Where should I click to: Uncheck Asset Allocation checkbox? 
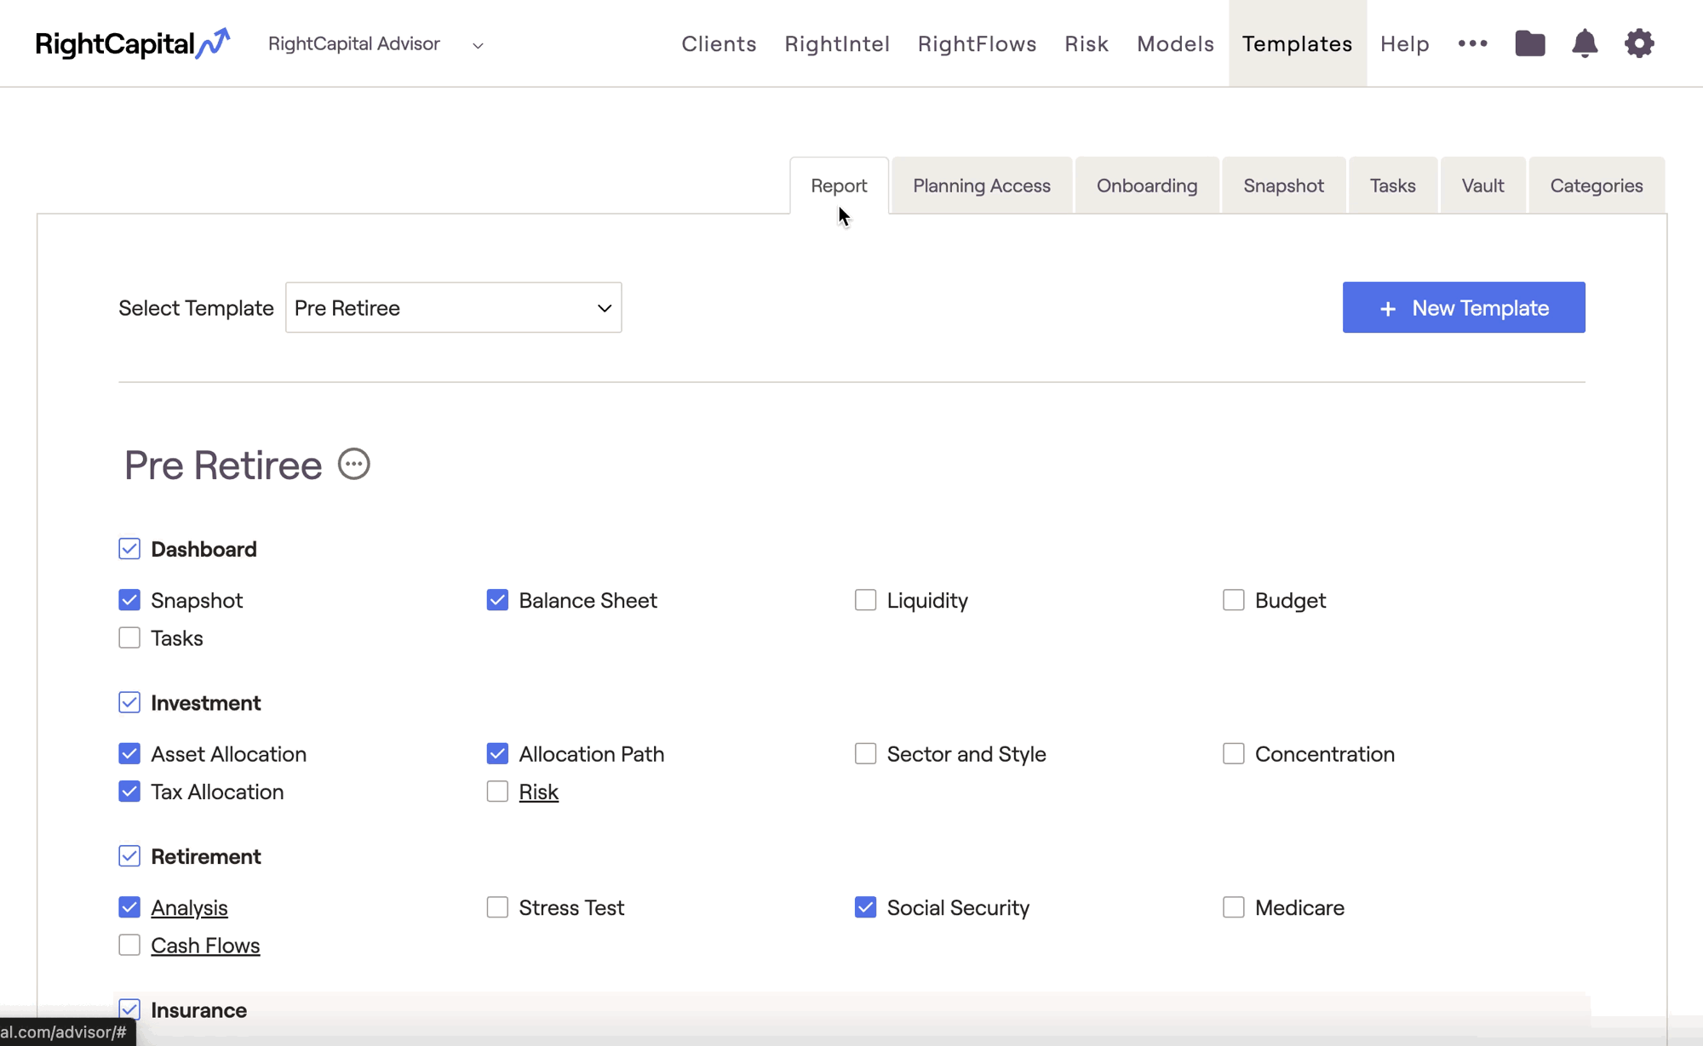tap(129, 753)
